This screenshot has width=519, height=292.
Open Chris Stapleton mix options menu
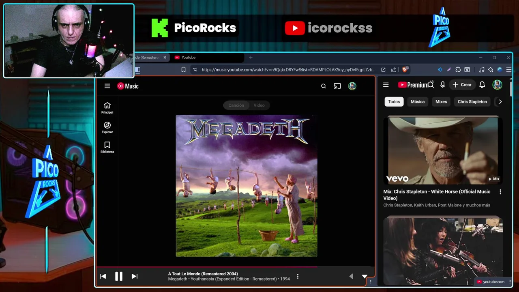(500, 192)
